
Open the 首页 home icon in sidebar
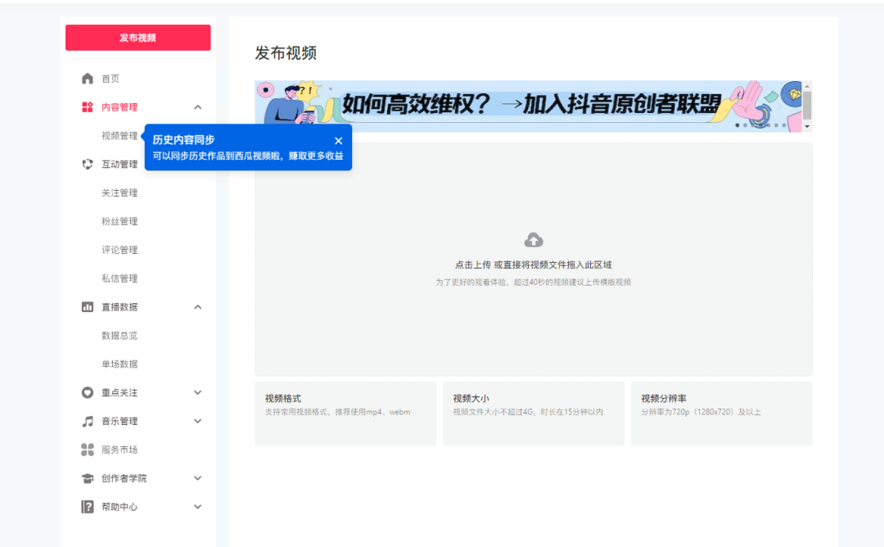coord(88,78)
